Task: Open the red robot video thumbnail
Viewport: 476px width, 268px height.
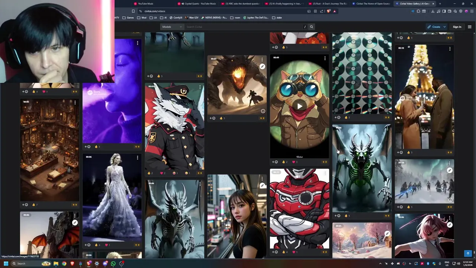Action: [299, 208]
